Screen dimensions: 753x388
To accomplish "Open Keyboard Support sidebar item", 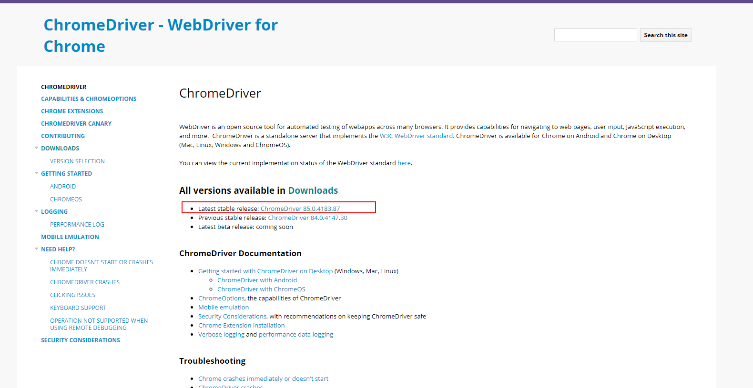I will pyautogui.click(x=78, y=308).
